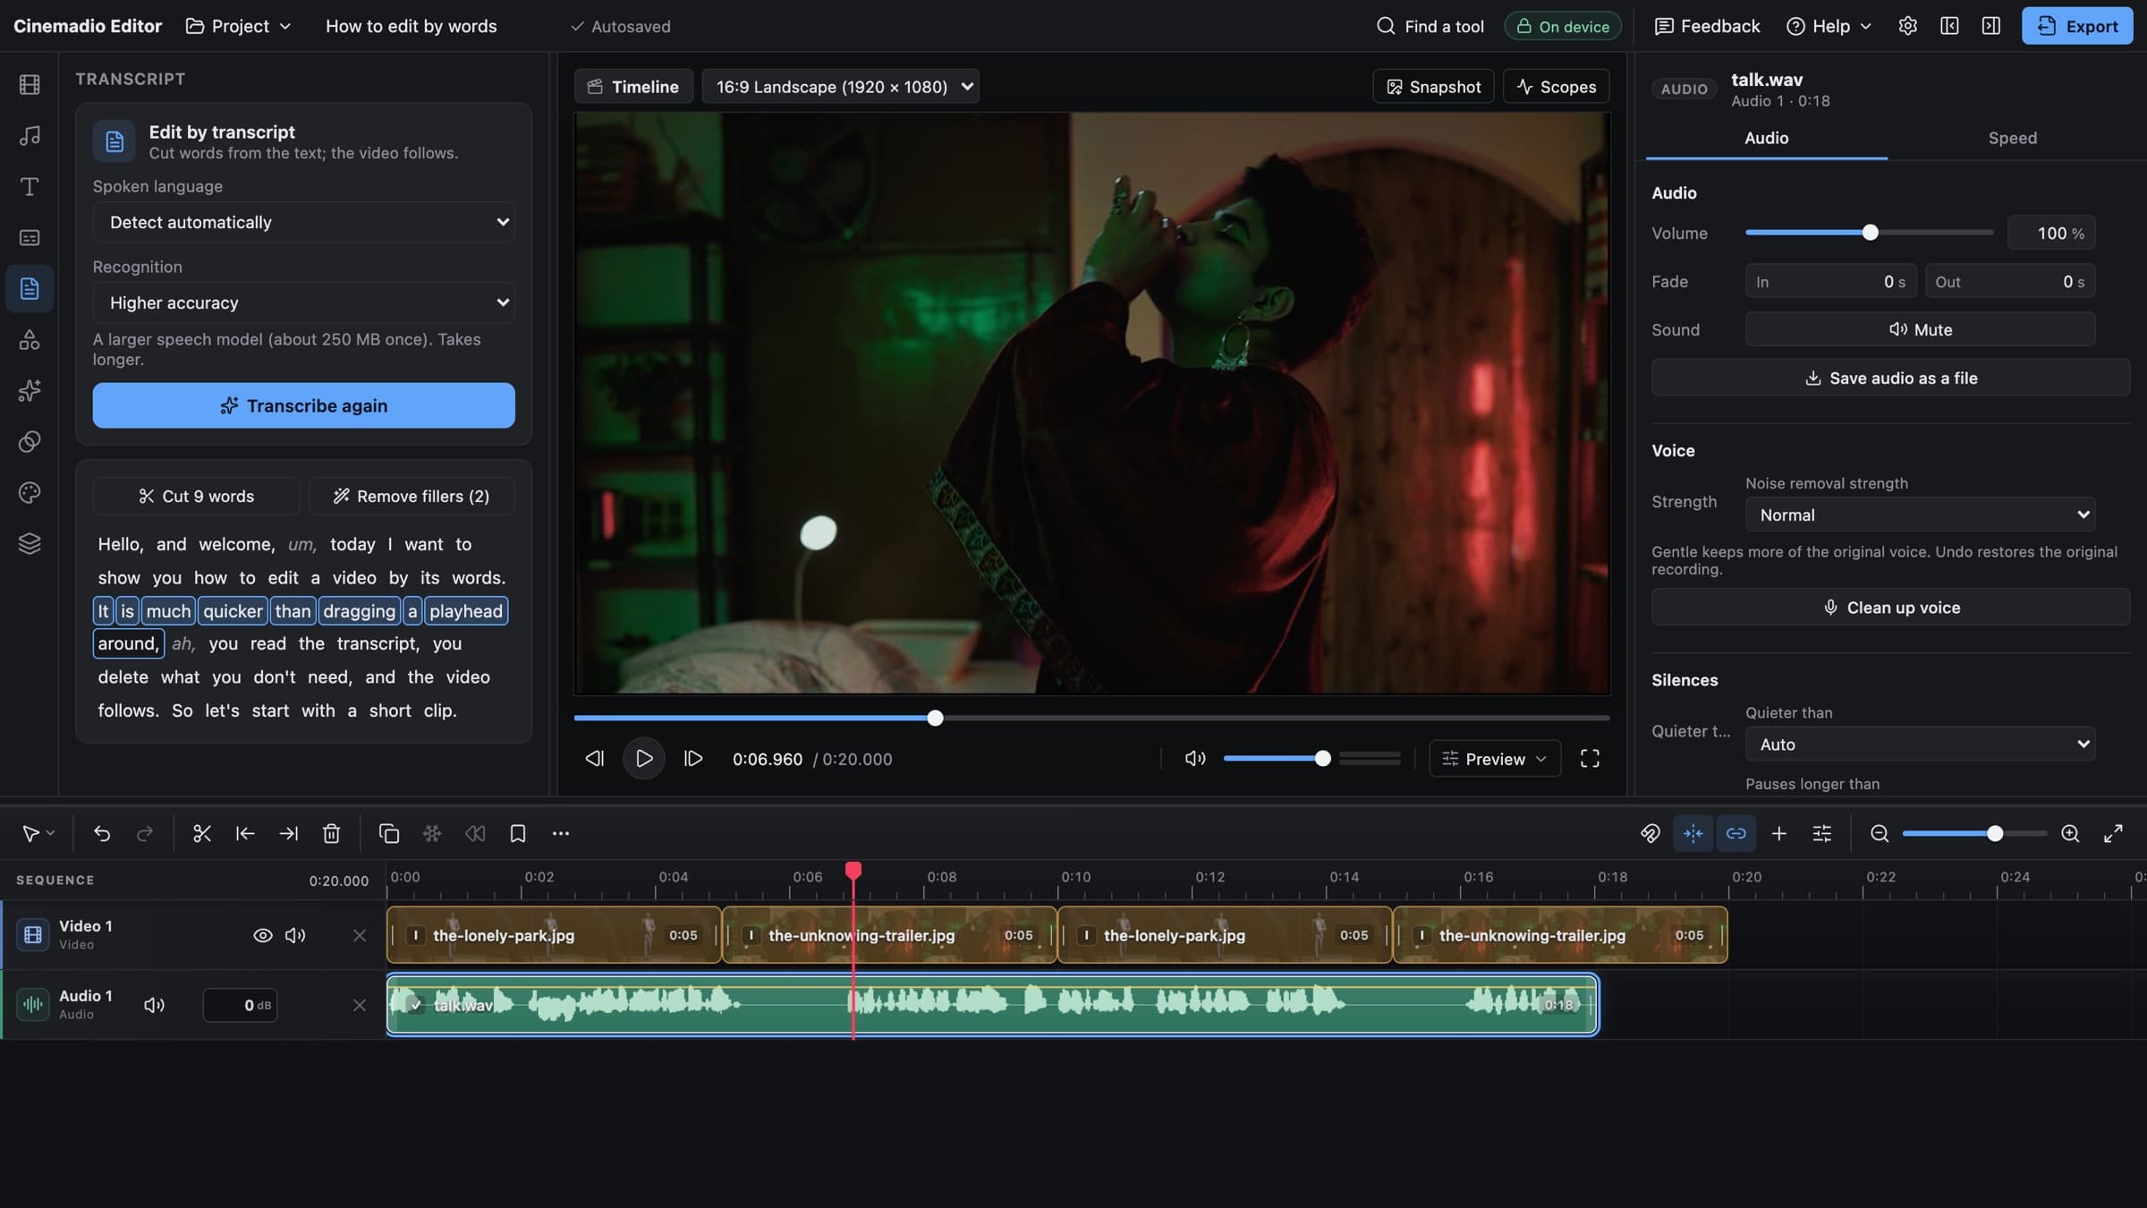Open the Text tool sidebar panel
This screenshot has height=1208, width=2147.
[30, 187]
